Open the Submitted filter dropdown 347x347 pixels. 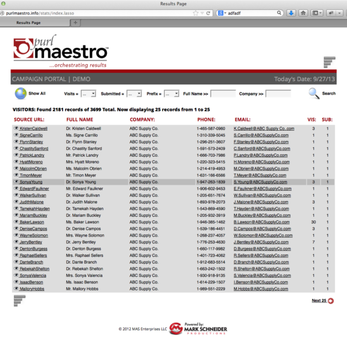click(134, 94)
